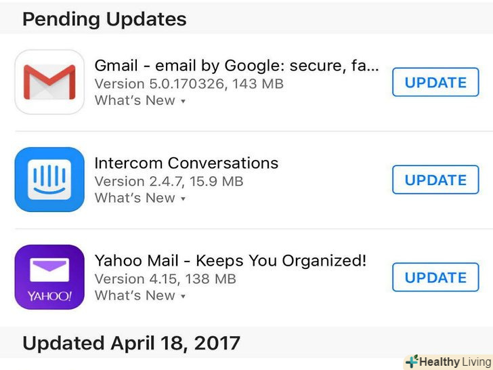493x370 pixels.
Task: Open the Intercom Conversations title
Action: tap(186, 163)
